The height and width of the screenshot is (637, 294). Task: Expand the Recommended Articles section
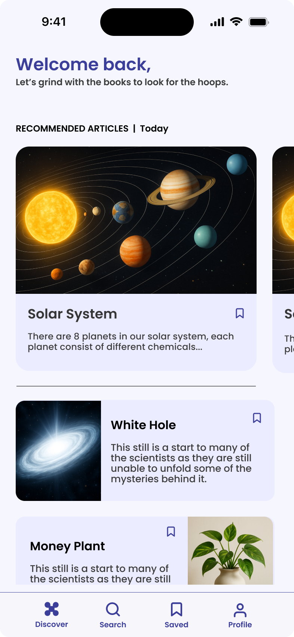(x=72, y=129)
